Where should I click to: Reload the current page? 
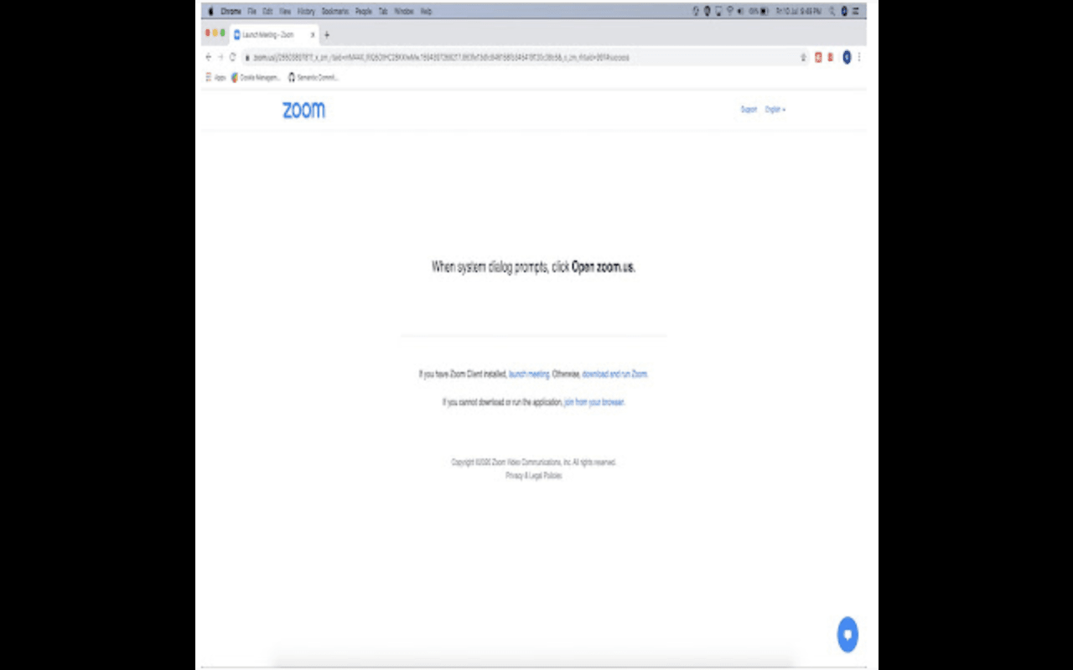click(232, 57)
